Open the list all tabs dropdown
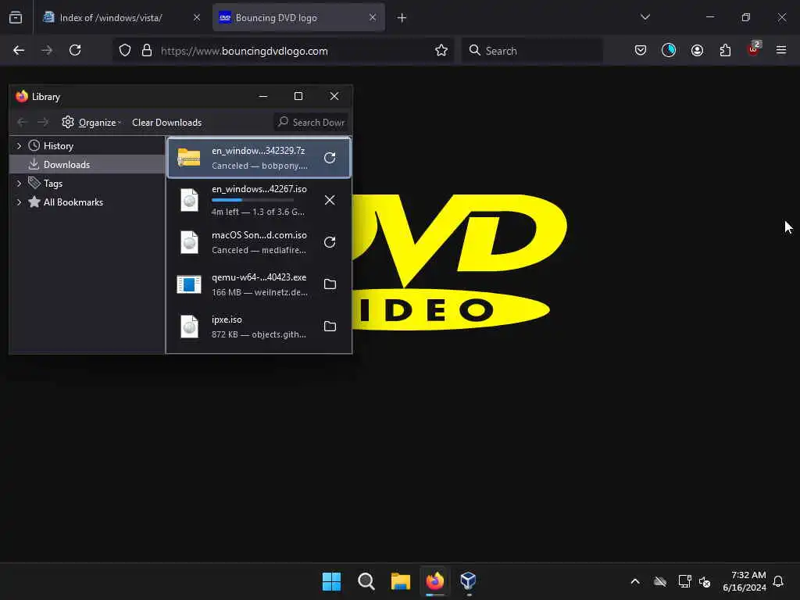Image resolution: width=800 pixels, height=600 pixels. [x=645, y=17]
